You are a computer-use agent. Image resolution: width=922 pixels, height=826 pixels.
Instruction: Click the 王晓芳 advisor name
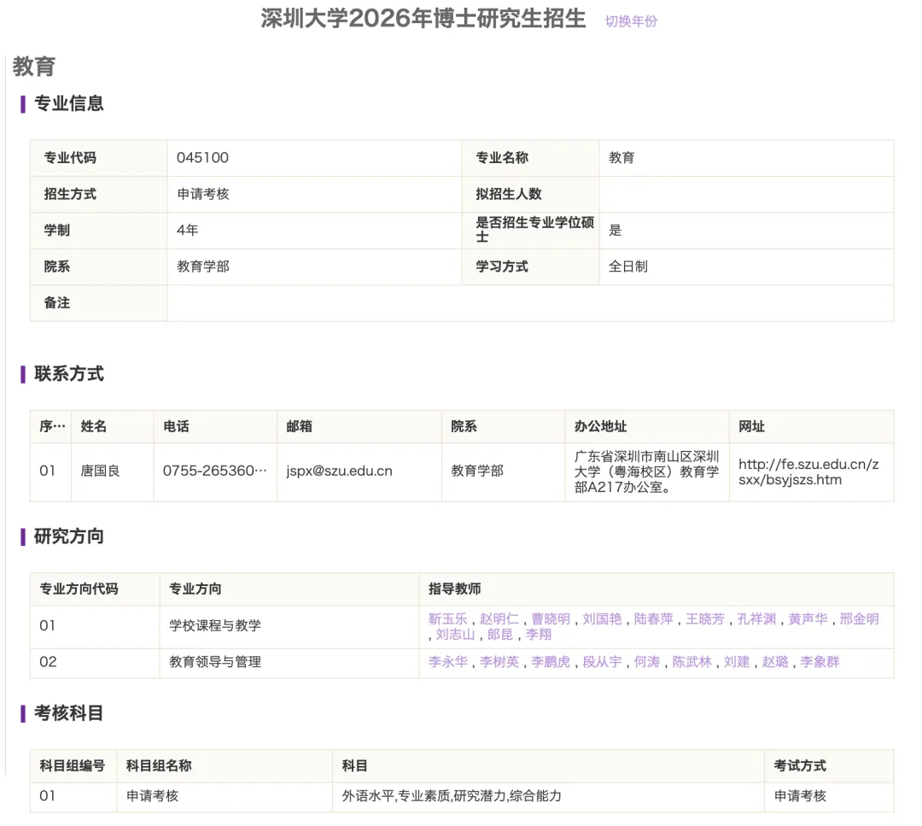click(705, 619)
